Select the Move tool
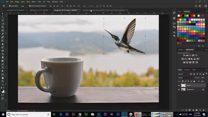The width and height of the screenshot is (208, 117). pos(3,14)
